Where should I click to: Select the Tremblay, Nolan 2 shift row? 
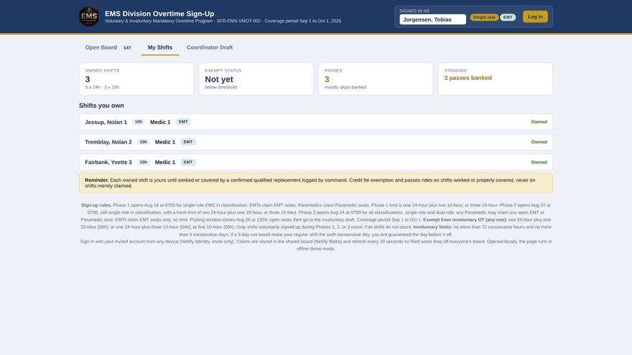point(316,142)
